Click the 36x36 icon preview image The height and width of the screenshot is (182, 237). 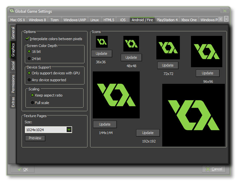pos(102,42)
